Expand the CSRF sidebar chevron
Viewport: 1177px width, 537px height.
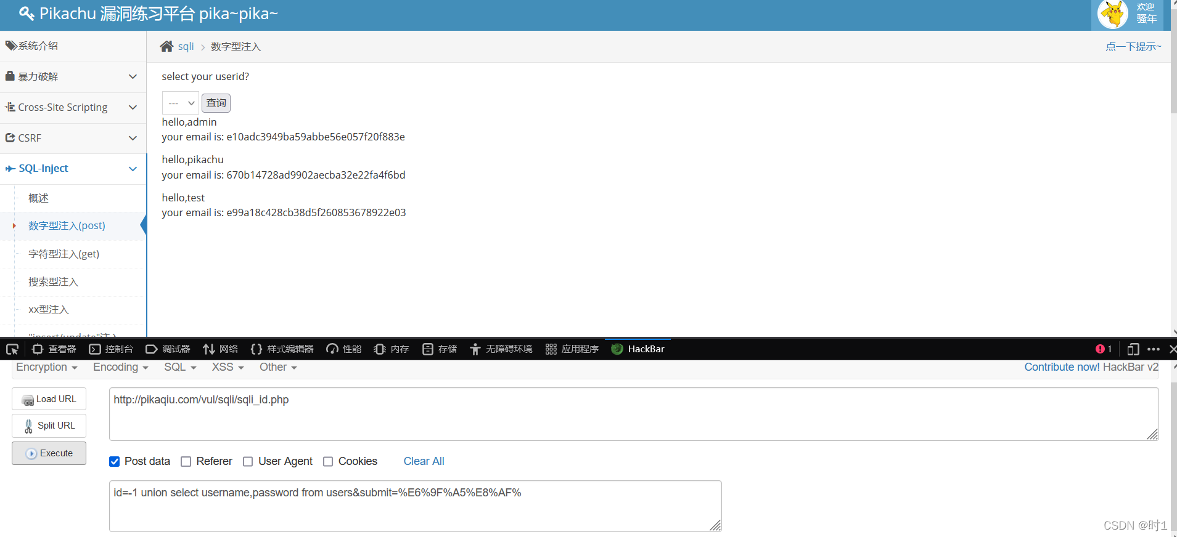click(133, 138)
